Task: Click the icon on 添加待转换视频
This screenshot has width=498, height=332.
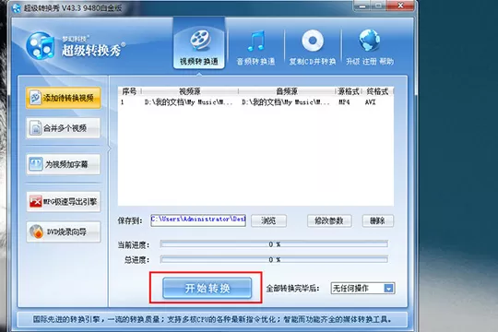Action: [35, 98]
